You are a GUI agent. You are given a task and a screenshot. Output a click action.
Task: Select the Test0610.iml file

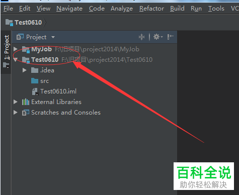94,91
